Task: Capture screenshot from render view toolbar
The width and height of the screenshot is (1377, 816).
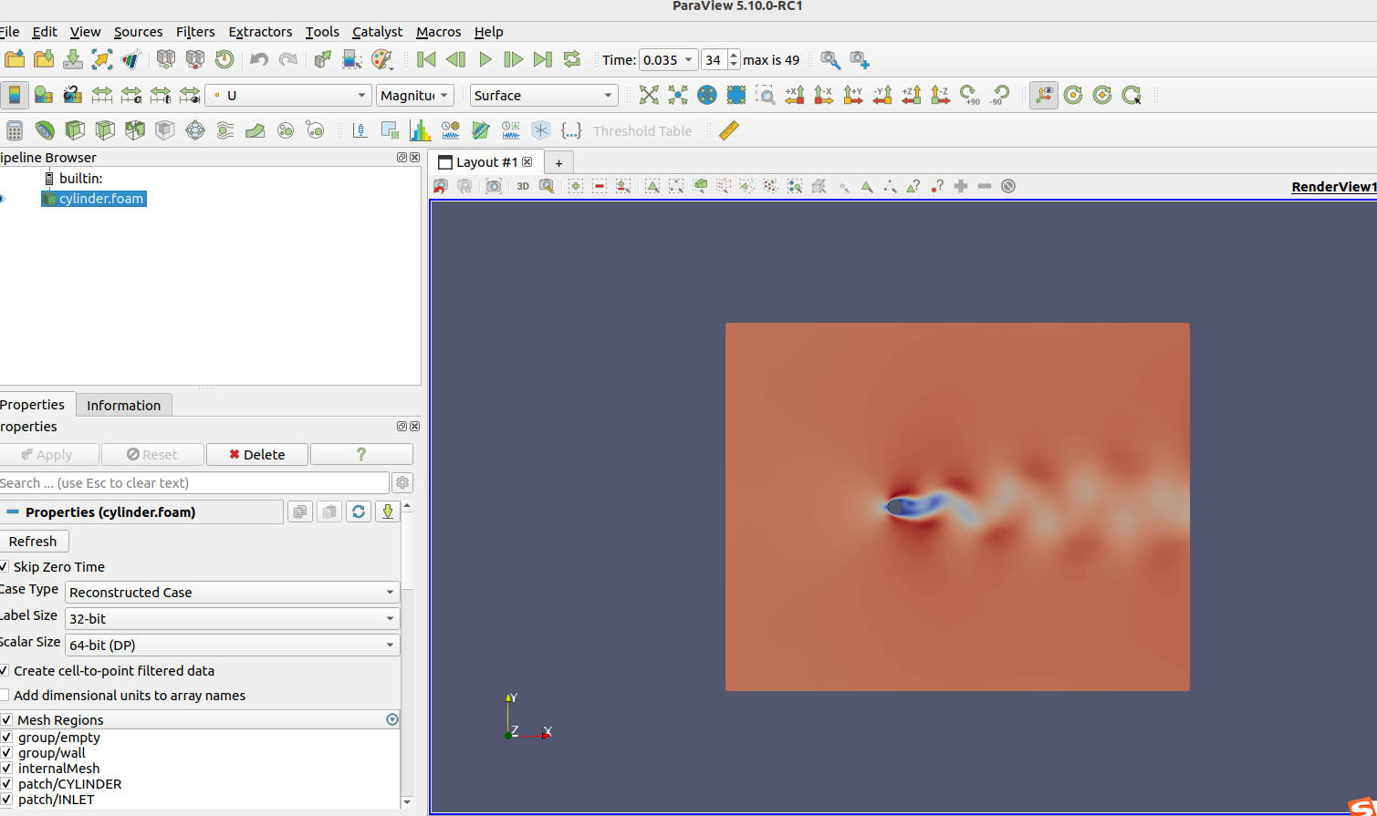Action: click(494, 186)
